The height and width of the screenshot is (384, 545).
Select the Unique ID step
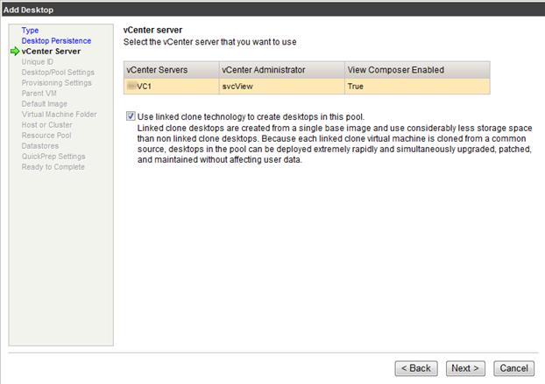[x=38, y=62]
